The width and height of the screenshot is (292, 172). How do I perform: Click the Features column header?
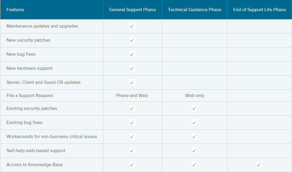click(15, 10)
